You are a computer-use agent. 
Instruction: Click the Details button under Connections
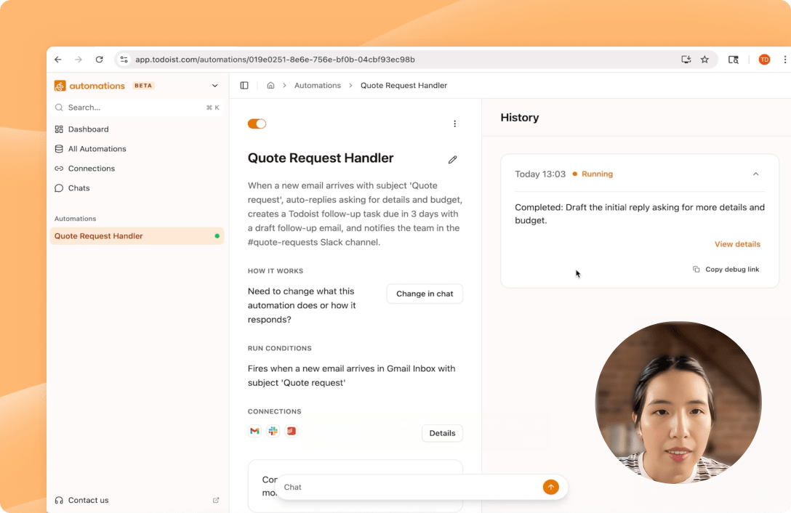tap(442, 433)
